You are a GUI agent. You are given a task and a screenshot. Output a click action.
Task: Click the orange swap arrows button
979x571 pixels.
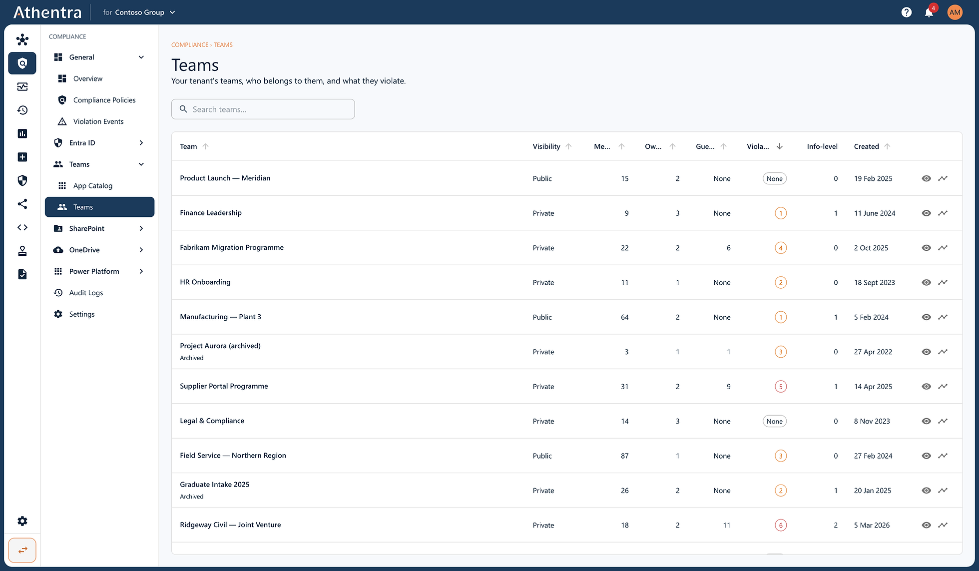[x=22, y=550]
